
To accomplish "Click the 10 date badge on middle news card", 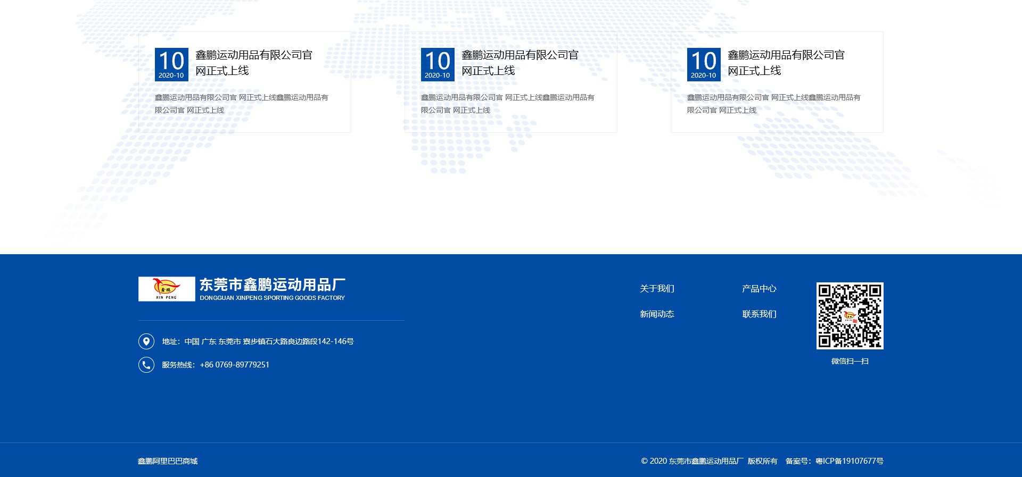I will 438,64.
